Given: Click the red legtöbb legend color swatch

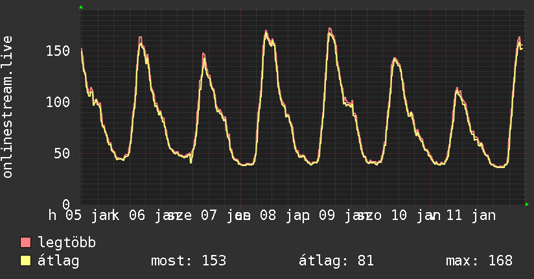Looking at the screenshot, I should coord(26,243).
